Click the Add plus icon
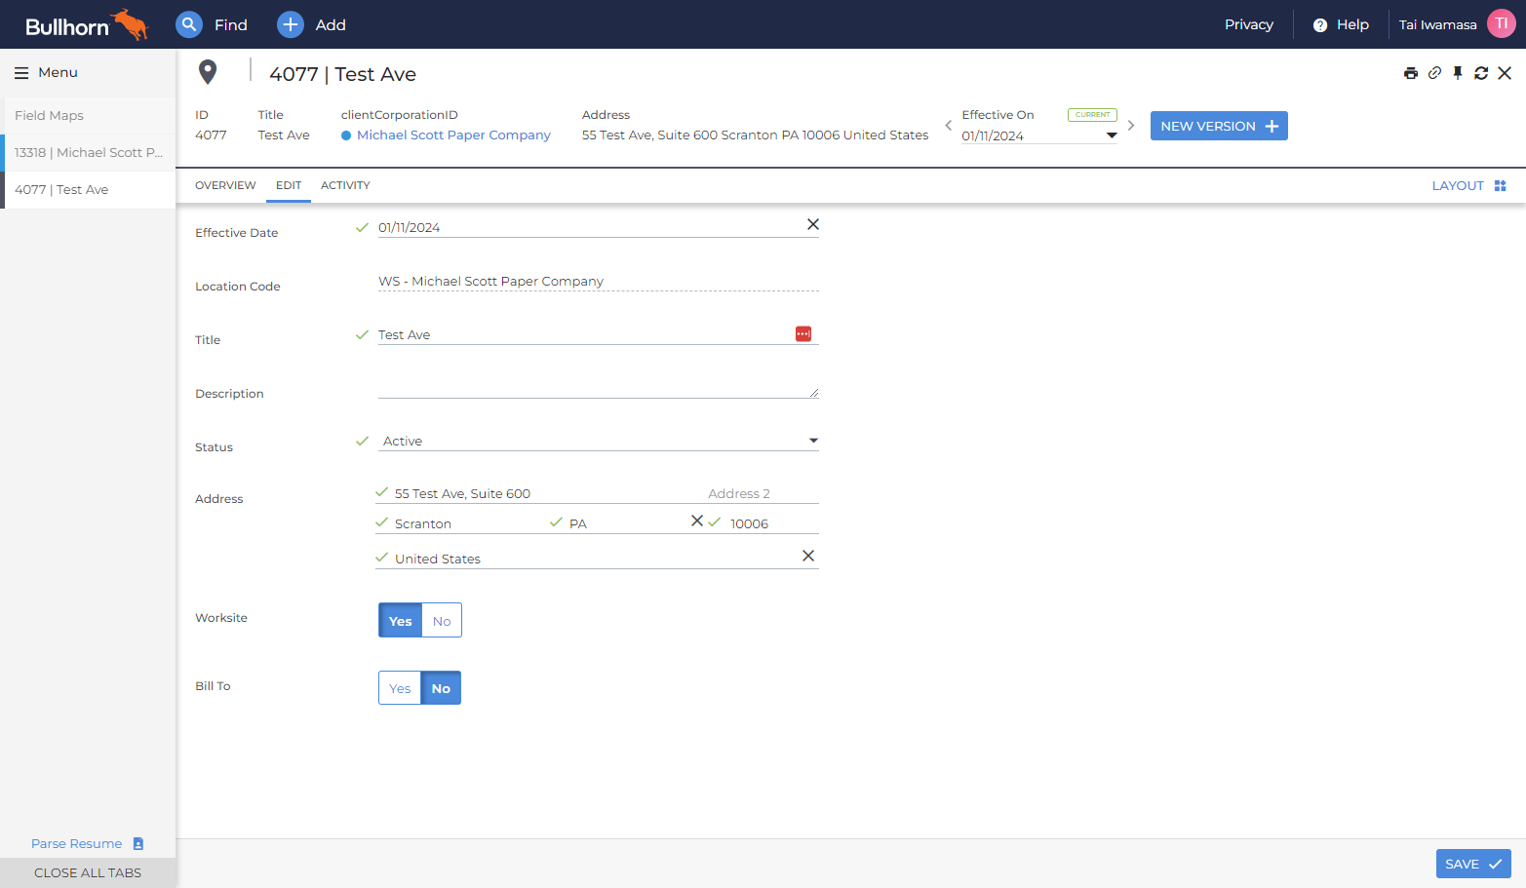 coord(291,24)
